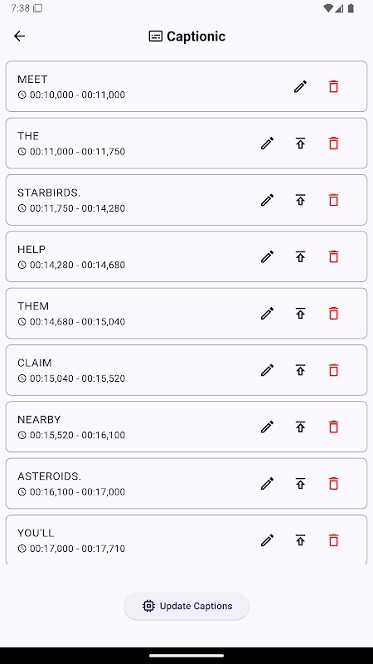Delete the MEET caption

pos(334,87)
